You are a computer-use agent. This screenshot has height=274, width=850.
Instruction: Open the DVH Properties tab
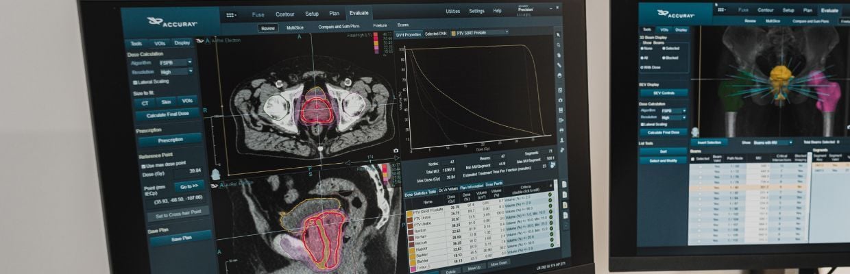click(x=409, y=34)
